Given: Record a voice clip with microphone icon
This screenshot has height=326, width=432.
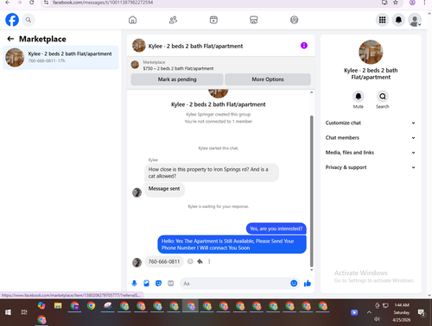Looking at the screenshot, I should click(134, 284).
